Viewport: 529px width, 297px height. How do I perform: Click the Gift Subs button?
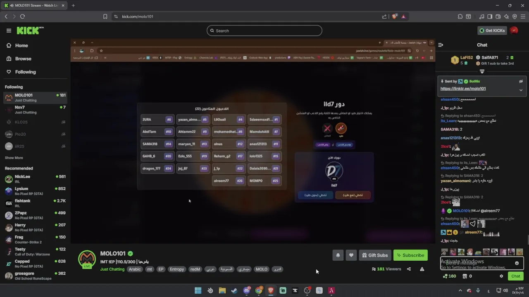(x=375, y=255)
